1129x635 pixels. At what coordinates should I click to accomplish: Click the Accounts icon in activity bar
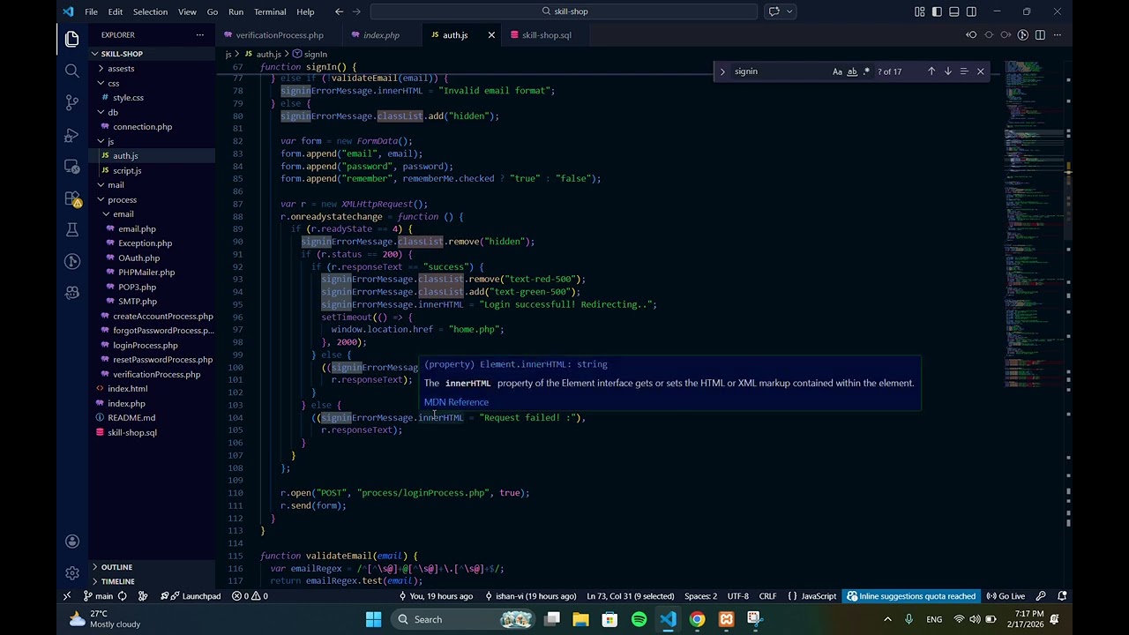coord(72,542)
